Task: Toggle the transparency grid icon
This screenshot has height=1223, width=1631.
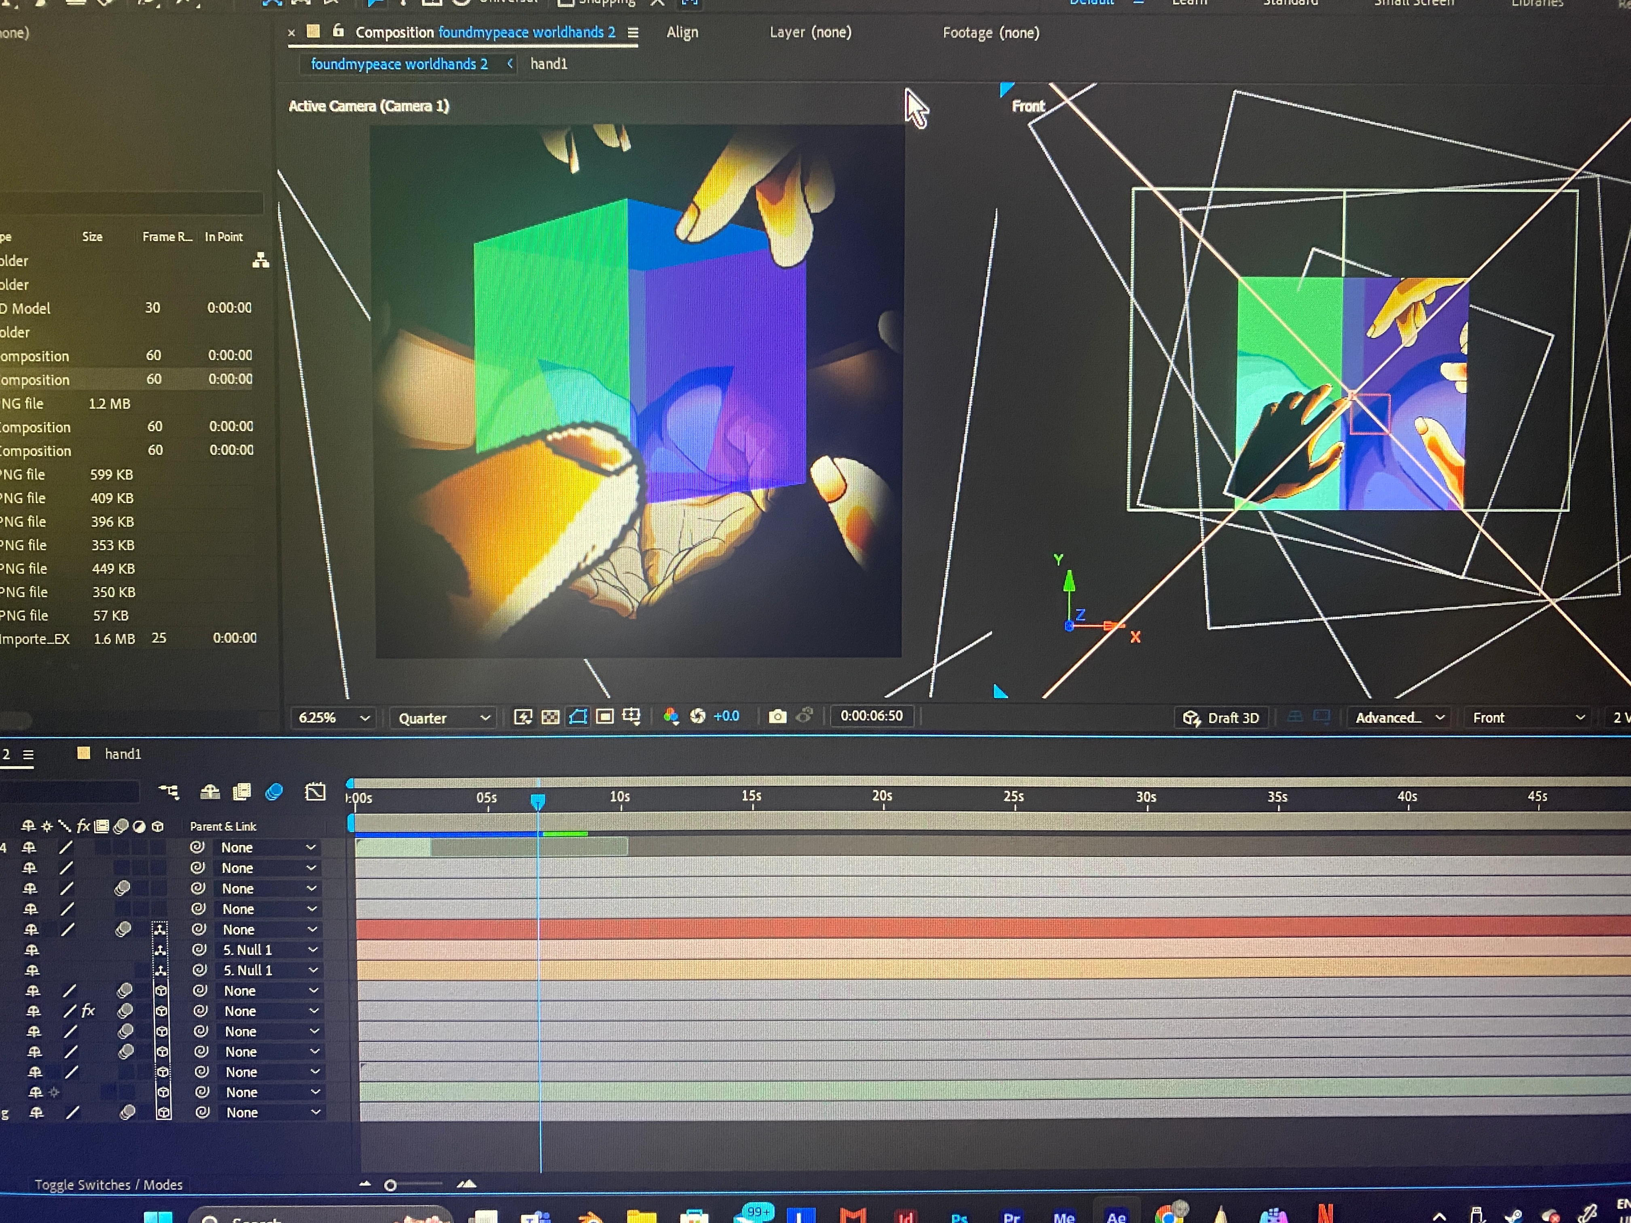Action: tap(550, 717)
